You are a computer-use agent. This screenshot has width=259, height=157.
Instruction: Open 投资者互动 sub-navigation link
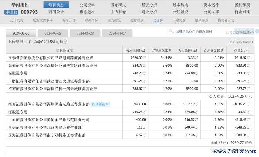[x=226, y=20]
